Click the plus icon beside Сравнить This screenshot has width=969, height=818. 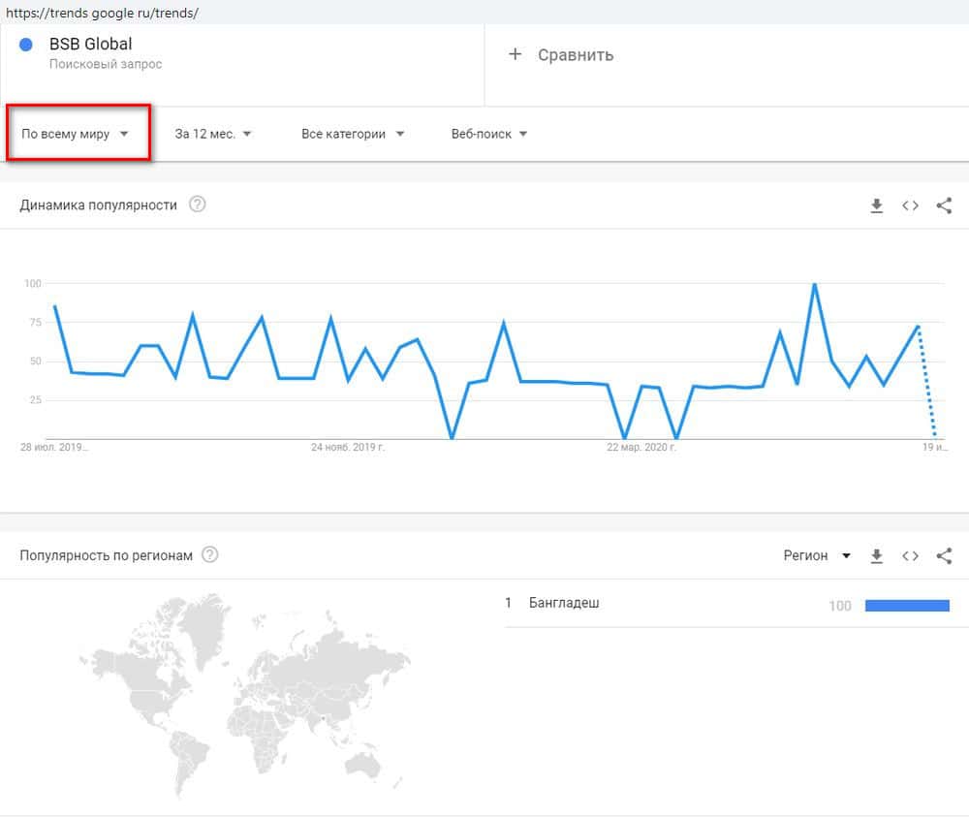[516, 54]
